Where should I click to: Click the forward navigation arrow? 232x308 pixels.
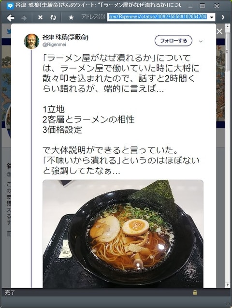24,18
